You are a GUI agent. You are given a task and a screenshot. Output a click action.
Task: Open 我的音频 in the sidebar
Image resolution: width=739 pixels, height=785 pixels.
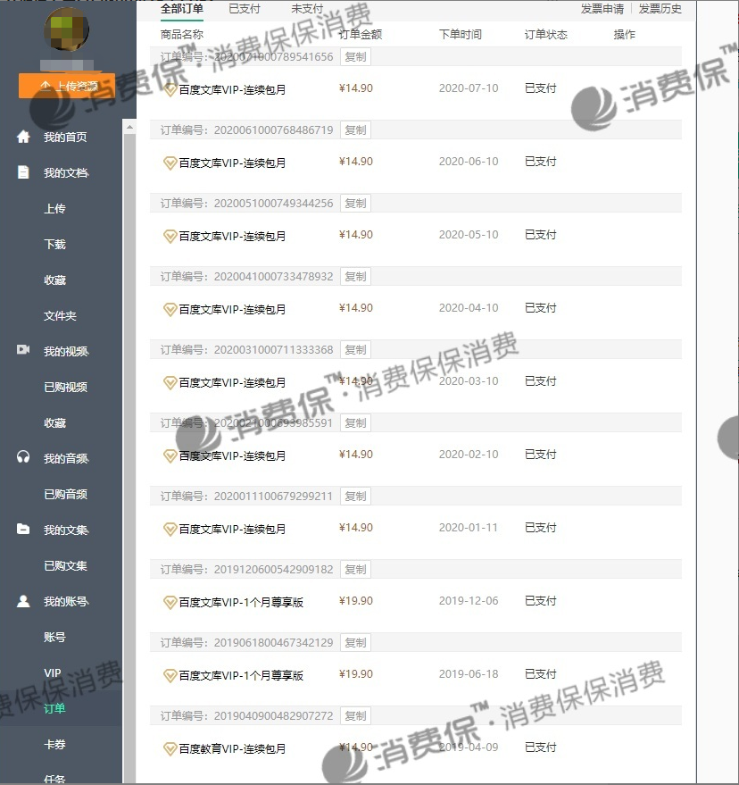(65, 458)
